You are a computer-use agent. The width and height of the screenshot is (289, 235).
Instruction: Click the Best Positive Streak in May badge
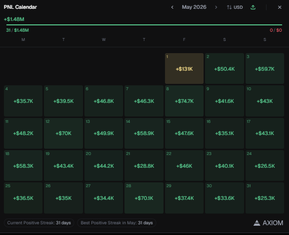(x=117, y=223)
